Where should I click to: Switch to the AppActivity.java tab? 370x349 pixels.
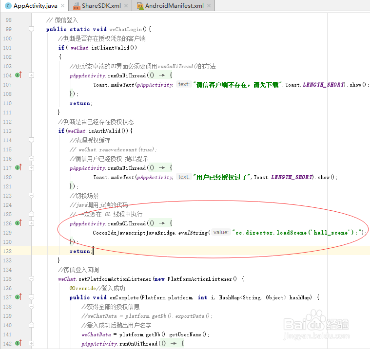click(x=36, y=6)
